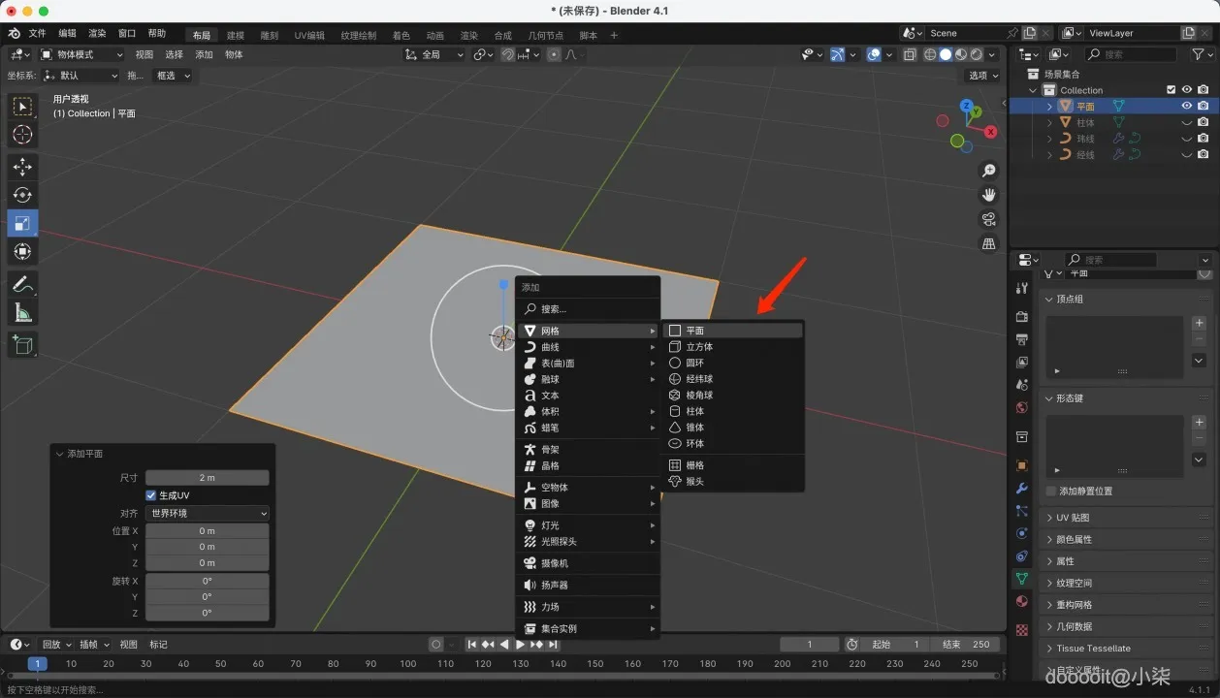Open the 物体模式 mode dropdown
1220x698 pixels.
pos(82,54)
